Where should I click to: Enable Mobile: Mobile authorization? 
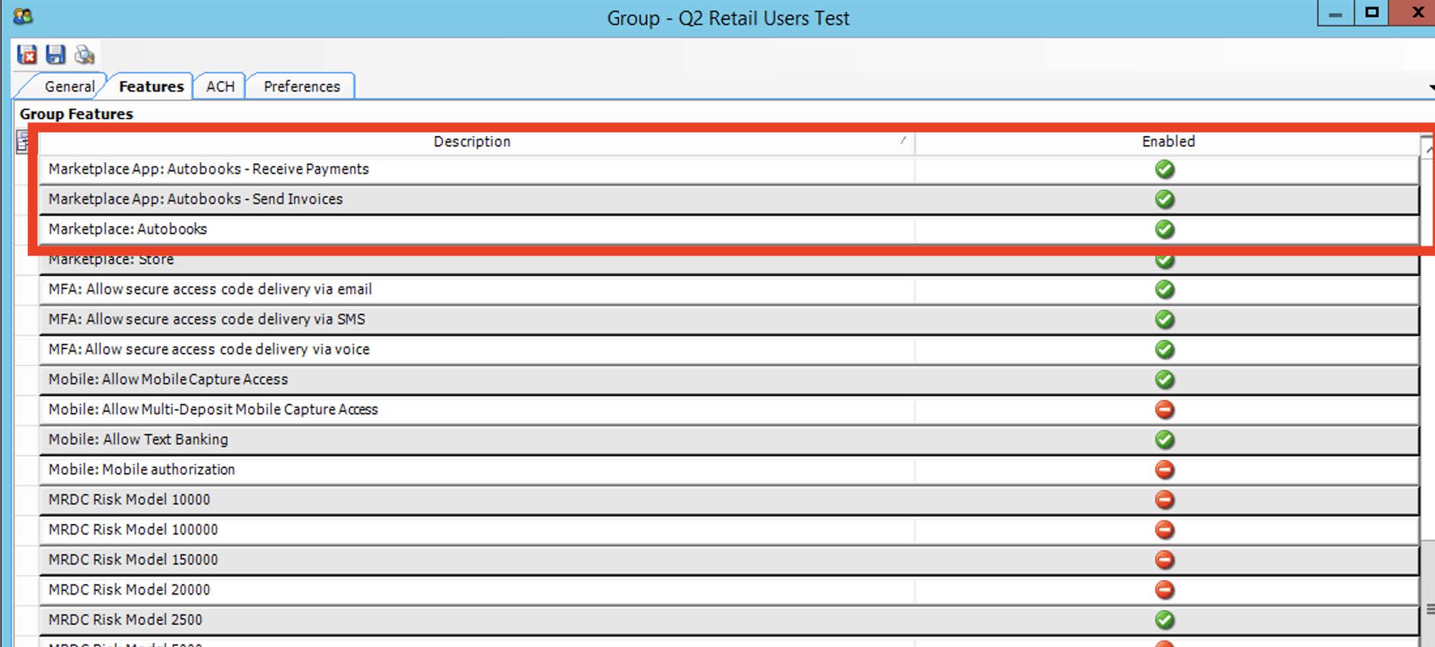point(1165,469)
